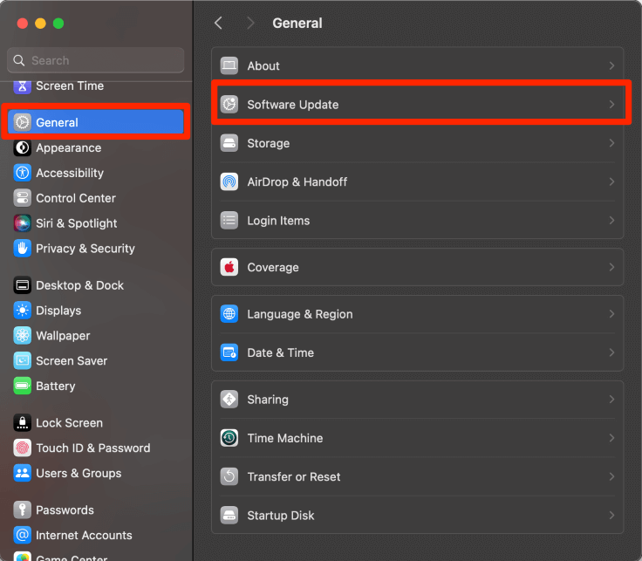This screenshot has height=561, width=642.
Task: Open Battery settings in sidebar
Action: click(55, 386)
